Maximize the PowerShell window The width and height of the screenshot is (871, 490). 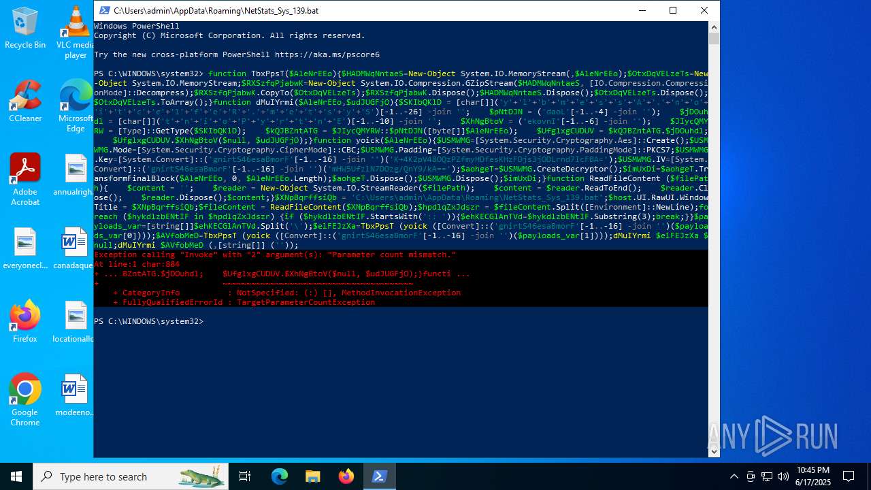(x=673, y=10)
